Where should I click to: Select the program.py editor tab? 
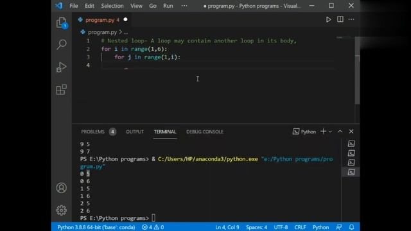coord(102,20)
